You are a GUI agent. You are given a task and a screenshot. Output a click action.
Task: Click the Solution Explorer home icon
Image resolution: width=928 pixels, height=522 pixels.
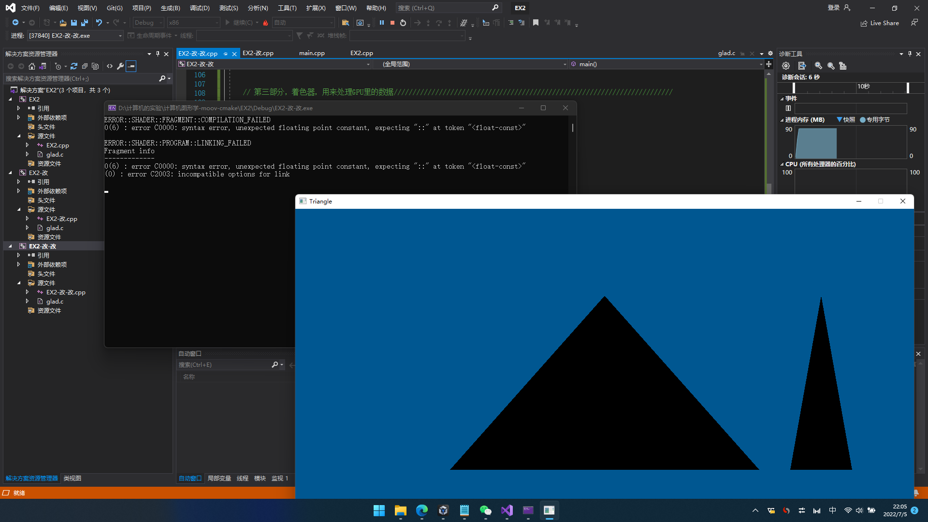pos(32,66)
